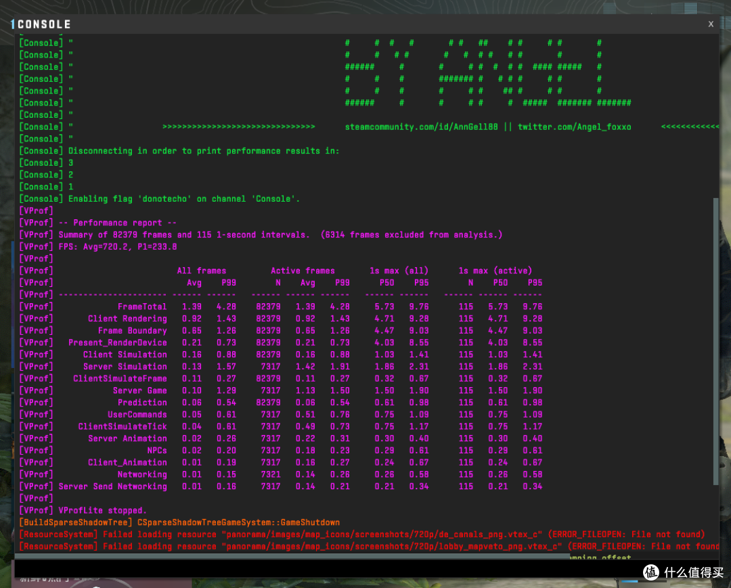
Task: Click the '-- Performance report --' line
Action: pyautogui.click(x=98, y=223)
